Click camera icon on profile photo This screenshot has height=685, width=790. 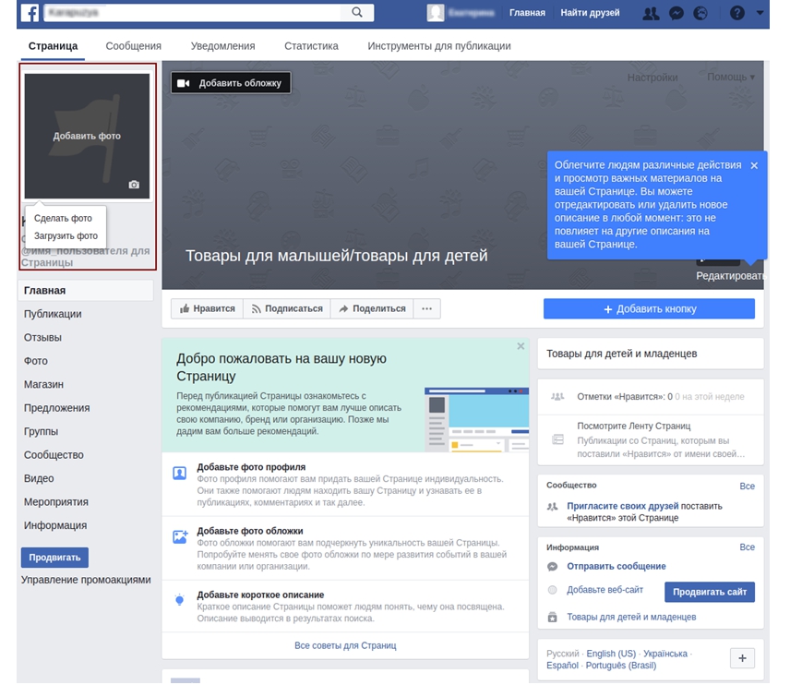pos(134,185)
